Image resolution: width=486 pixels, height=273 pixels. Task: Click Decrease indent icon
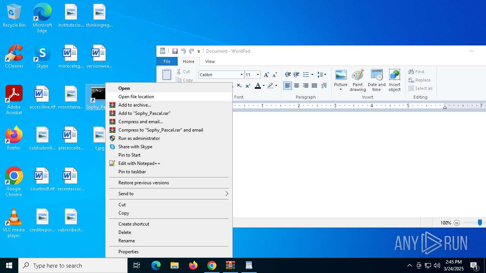click(x=288, y=75)
